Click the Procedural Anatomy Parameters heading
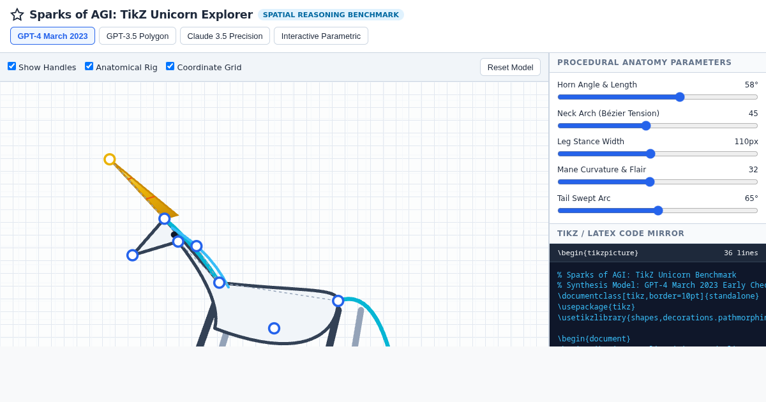The image size is (766, 402). (x=645, y=63)
